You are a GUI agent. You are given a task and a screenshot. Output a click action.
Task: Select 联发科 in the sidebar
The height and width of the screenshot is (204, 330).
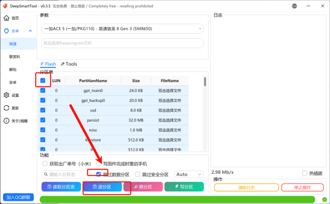coord(15,57)
